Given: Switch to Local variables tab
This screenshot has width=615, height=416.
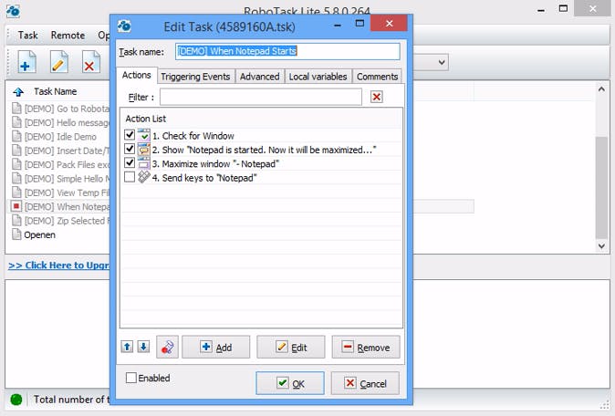Looking at the screenshot, I should (318, 77).
